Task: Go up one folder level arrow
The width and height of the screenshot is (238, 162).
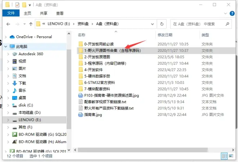Action: 31,24
